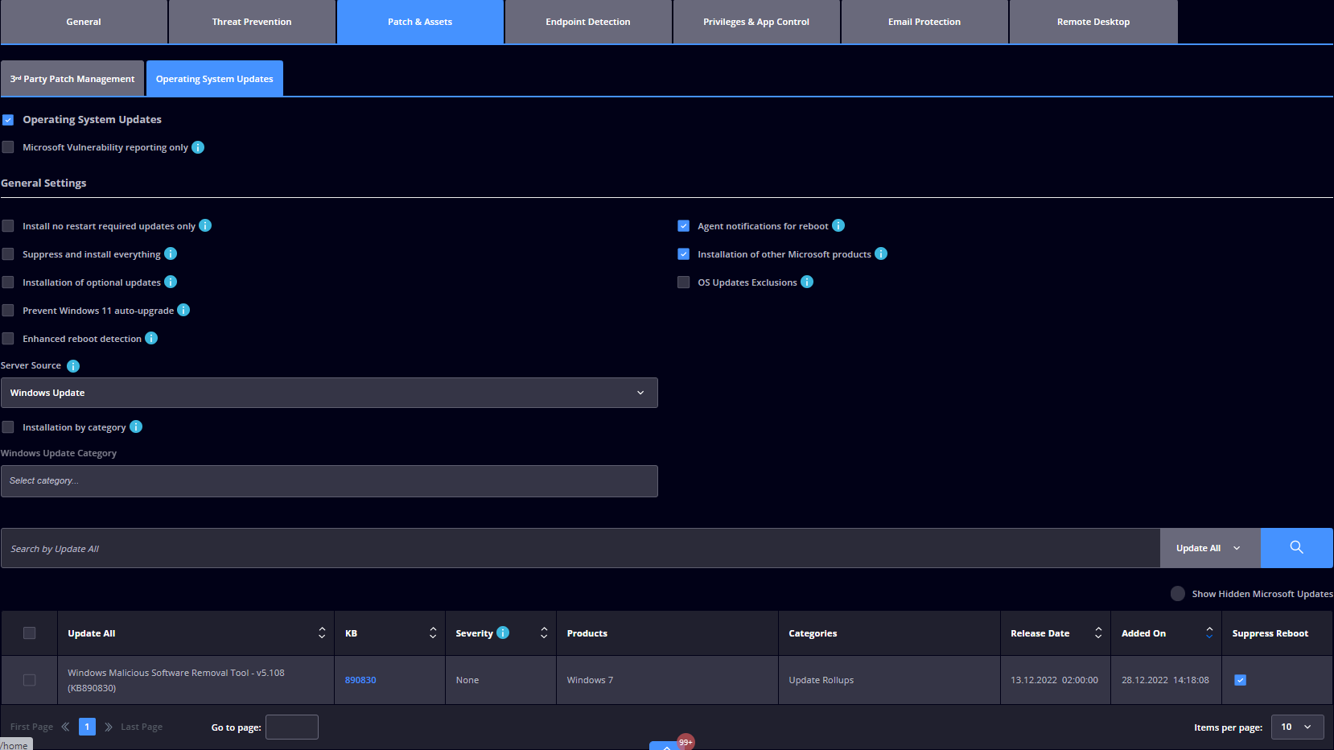
Task: Select page 1 button
Action: 87,727
